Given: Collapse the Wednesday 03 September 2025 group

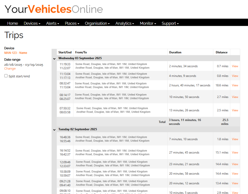Looking at the screenshot, I should point(54,59).
